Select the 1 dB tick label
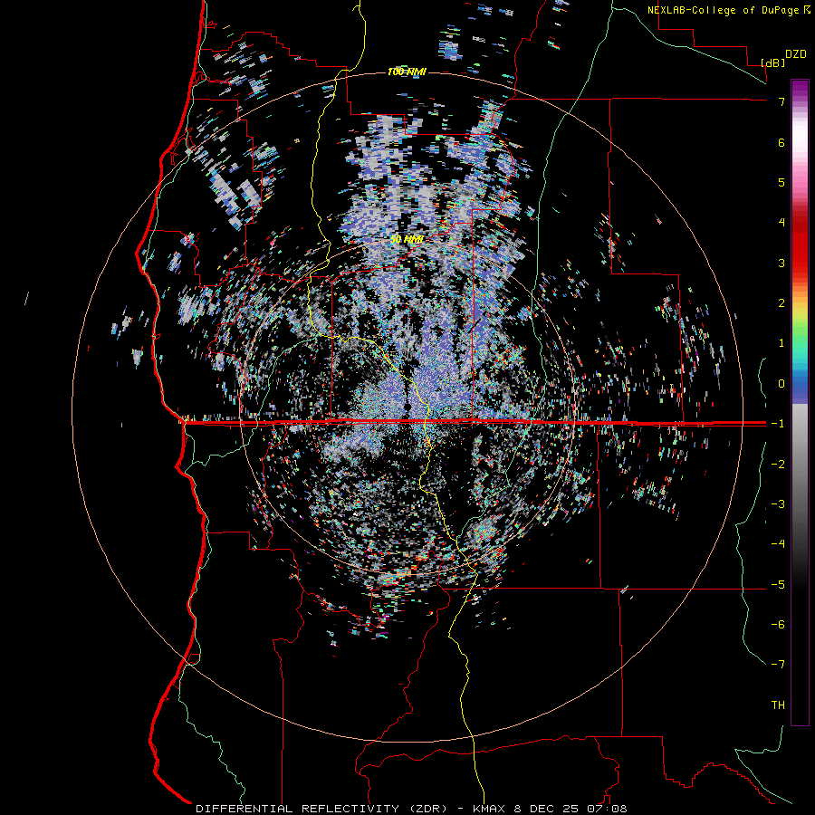815x815 pixels. tap(781, 343)
